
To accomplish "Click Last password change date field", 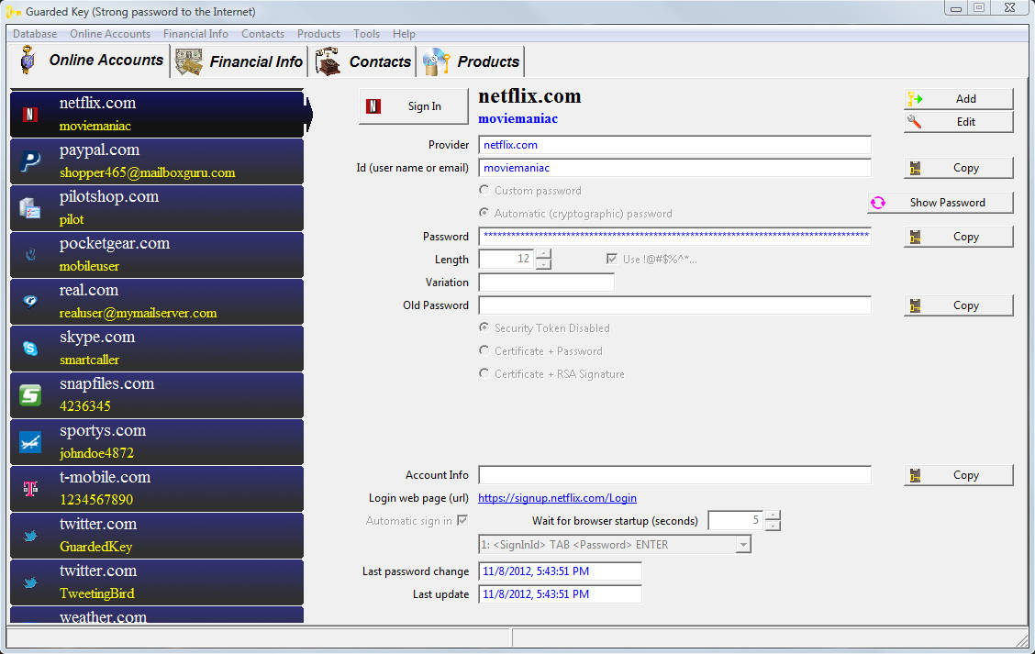I will (560, 571).
